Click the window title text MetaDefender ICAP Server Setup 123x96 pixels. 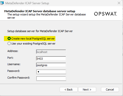27,3
